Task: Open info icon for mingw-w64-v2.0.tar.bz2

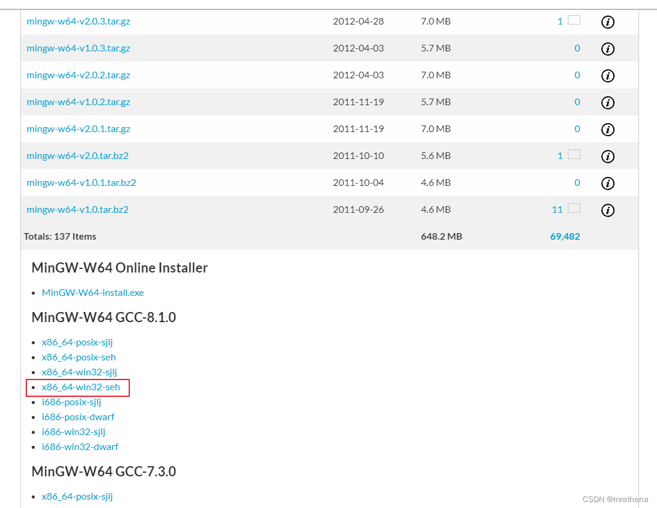Action: (x=607, y=156)
